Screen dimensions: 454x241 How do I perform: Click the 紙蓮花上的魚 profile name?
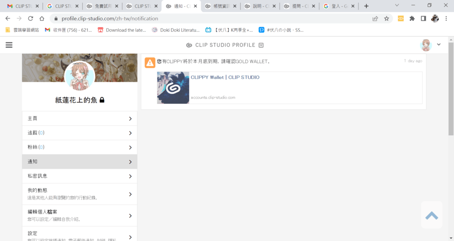pyautogui.click(x=76, y=100)
